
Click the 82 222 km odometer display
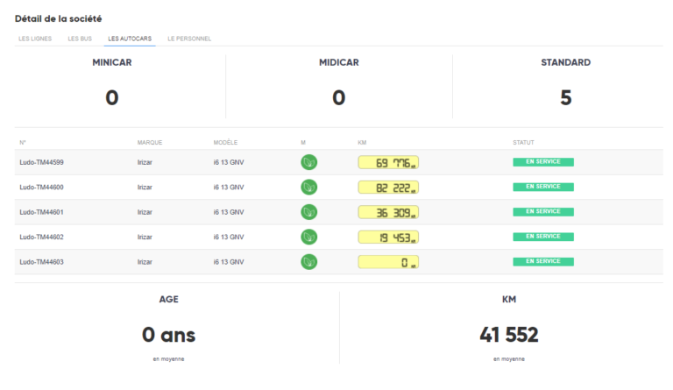pyautogui.click(x=388, y=188)
